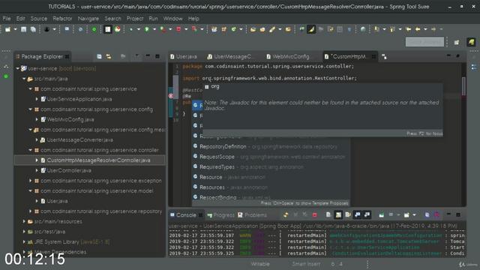Toggle Show Console on standard error change
This screenshot has height=270, width=480.
[x=367, y=215]
